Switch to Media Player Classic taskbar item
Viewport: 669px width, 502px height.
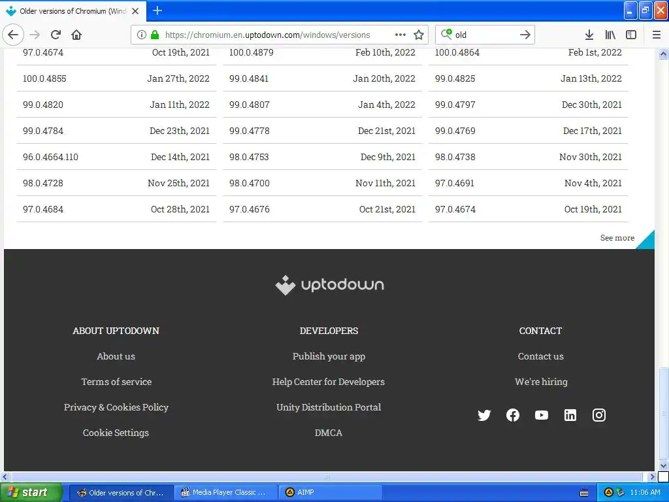pyautogui.click(x=225, y=492)
